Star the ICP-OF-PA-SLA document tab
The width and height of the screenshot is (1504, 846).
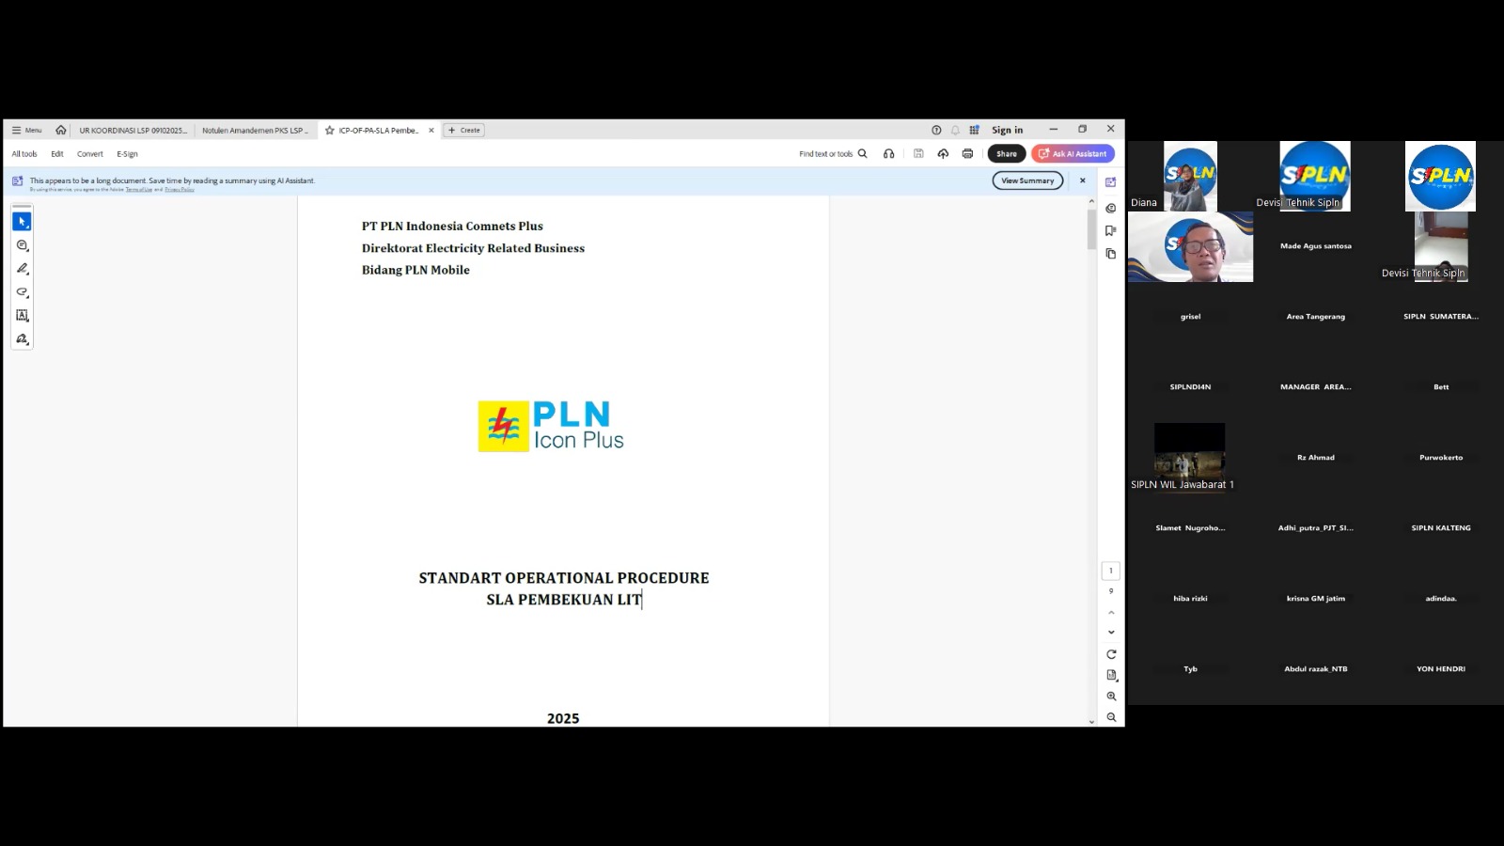pyautogui.click(x=330, y=131)
